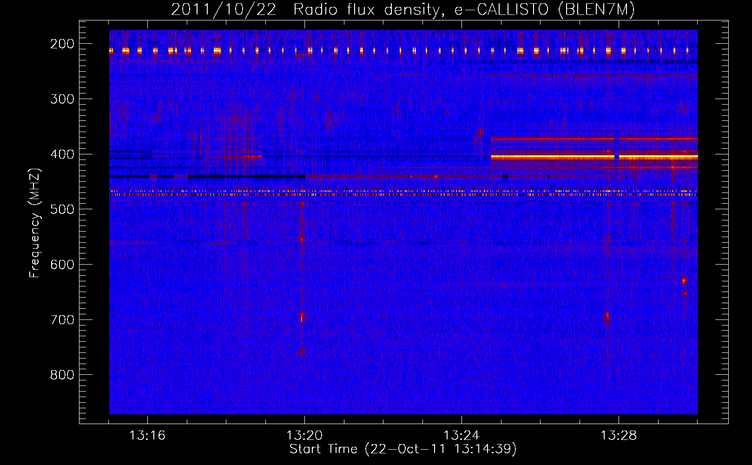
Task: Click the 13:20 time tick label
Action: pyautogui.click(x=304, y=436)
